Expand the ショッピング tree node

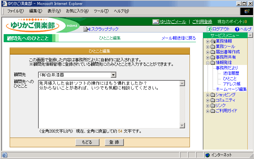point(208,95)
